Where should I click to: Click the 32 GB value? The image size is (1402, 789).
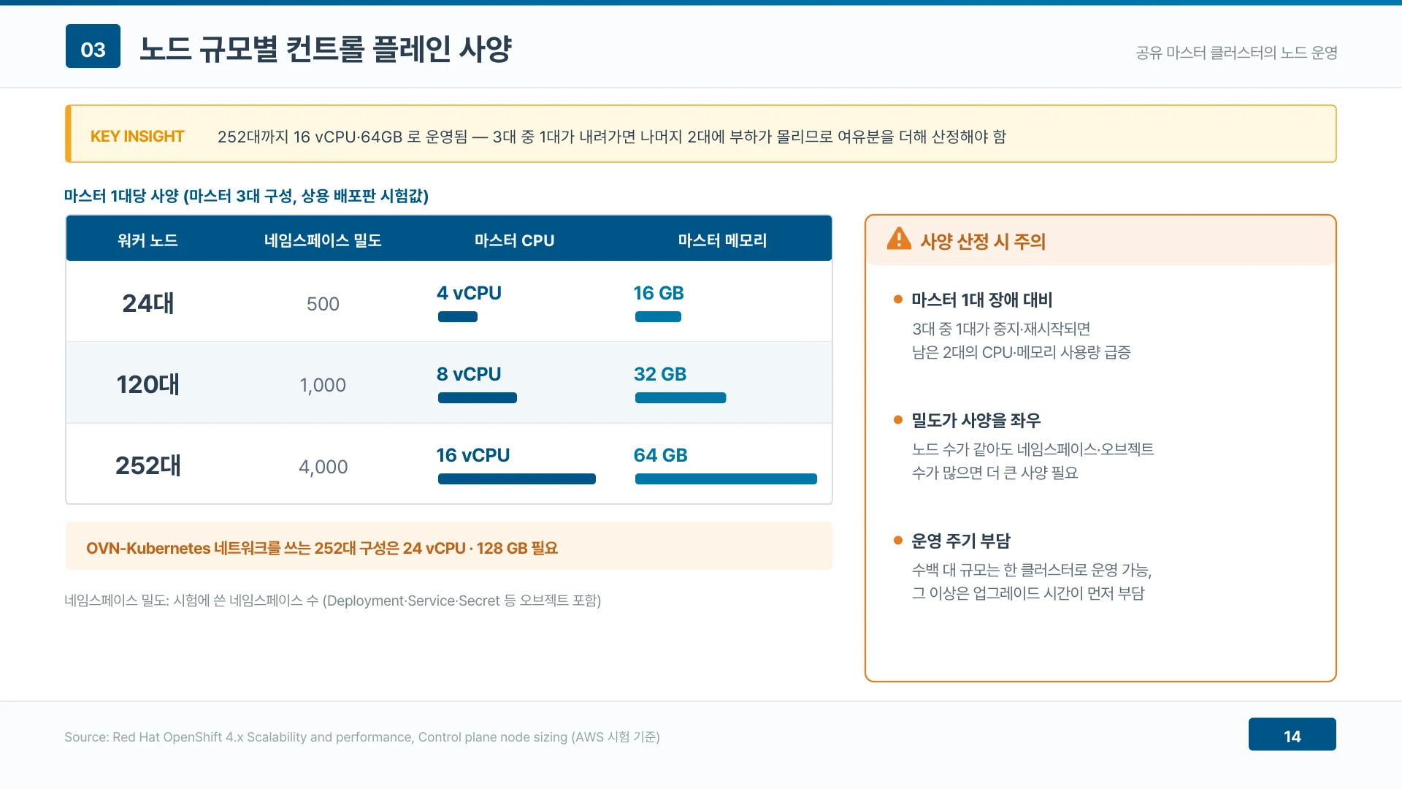point(660,374)
